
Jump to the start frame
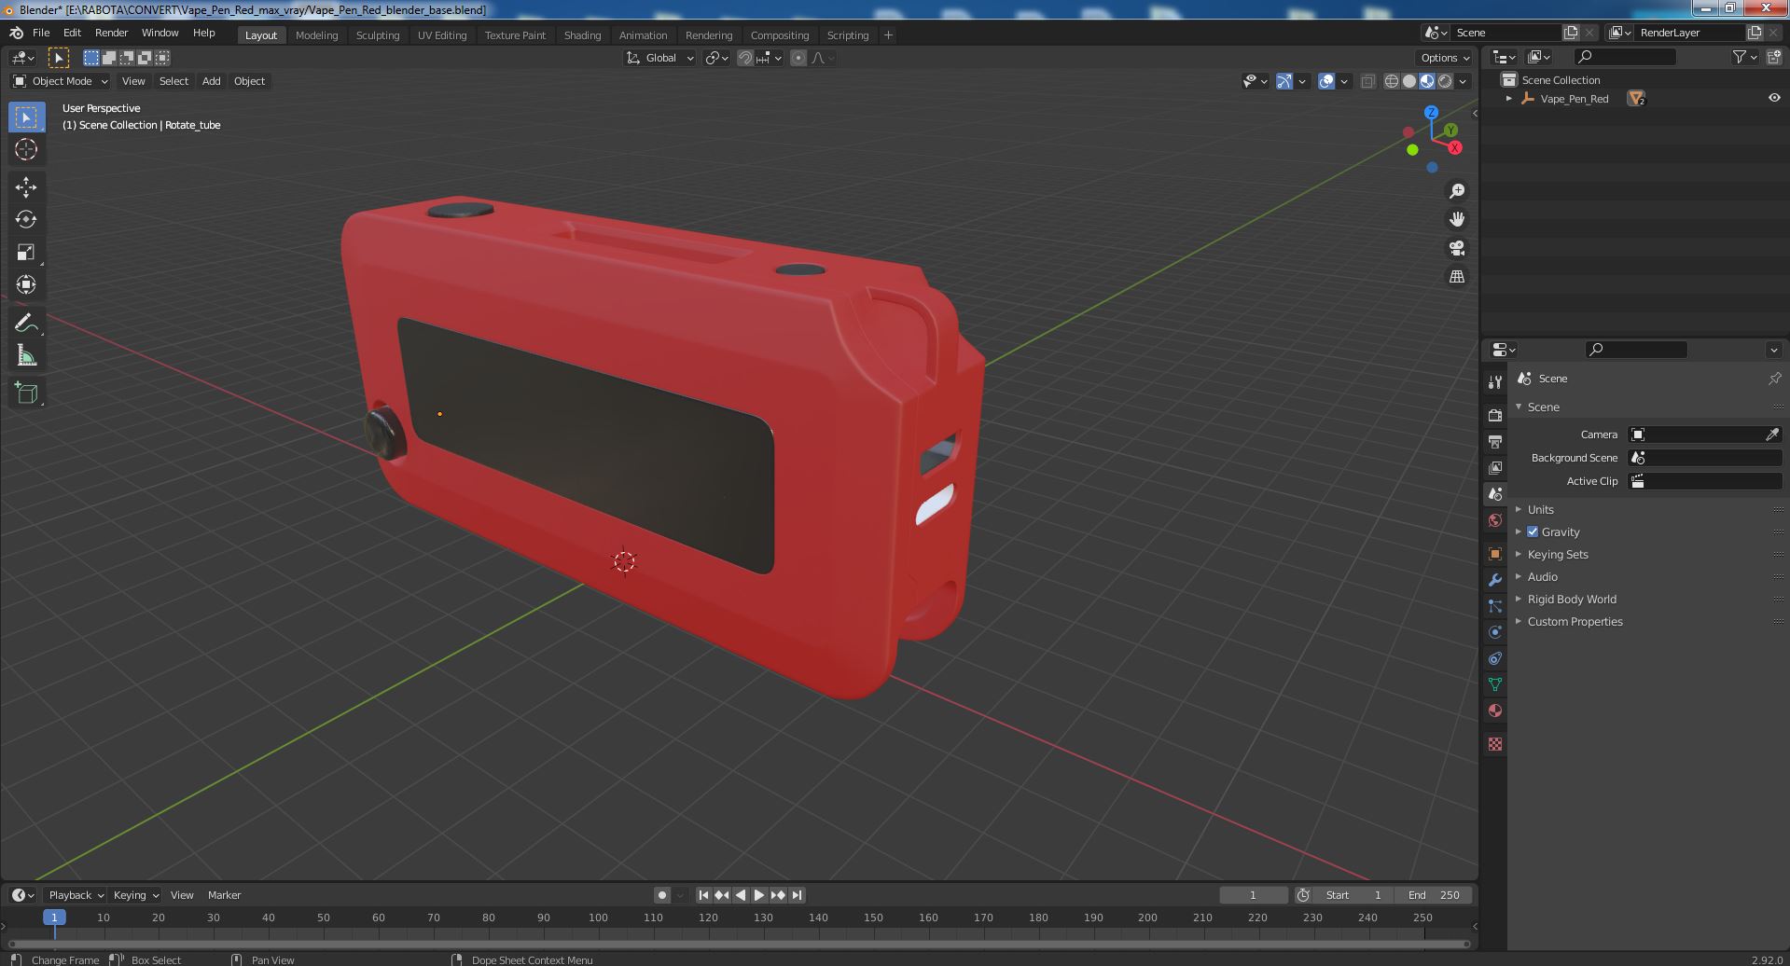(x=704, y=895)
